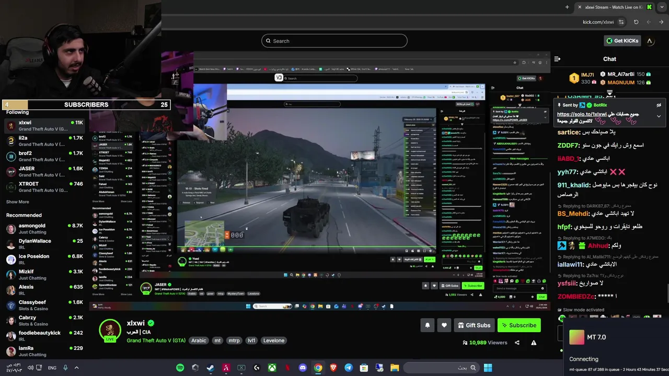Open the mtrp tag
This screenshot has height=376, width=669.
[x=234, y=340]
